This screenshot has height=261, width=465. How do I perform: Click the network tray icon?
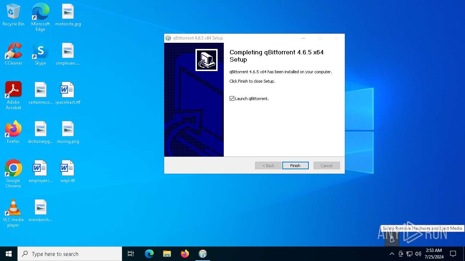pos(409,254)
